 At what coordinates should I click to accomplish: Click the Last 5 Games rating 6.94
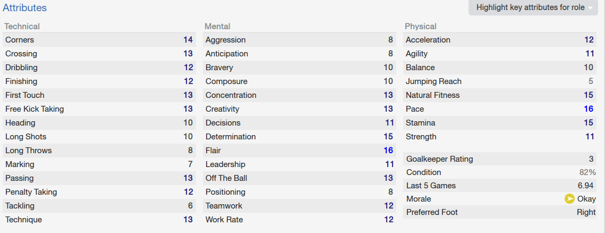pos(585,186)
